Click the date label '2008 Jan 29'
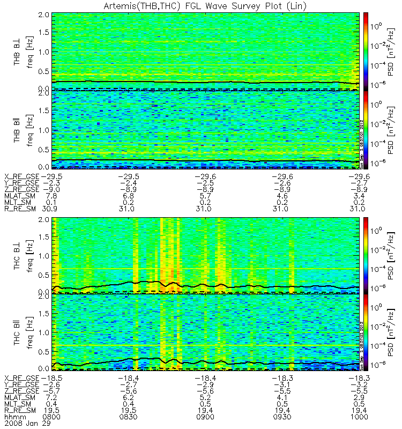Image resolution: width=402 pixels, height=429 pixels. [x=28, y=423]
